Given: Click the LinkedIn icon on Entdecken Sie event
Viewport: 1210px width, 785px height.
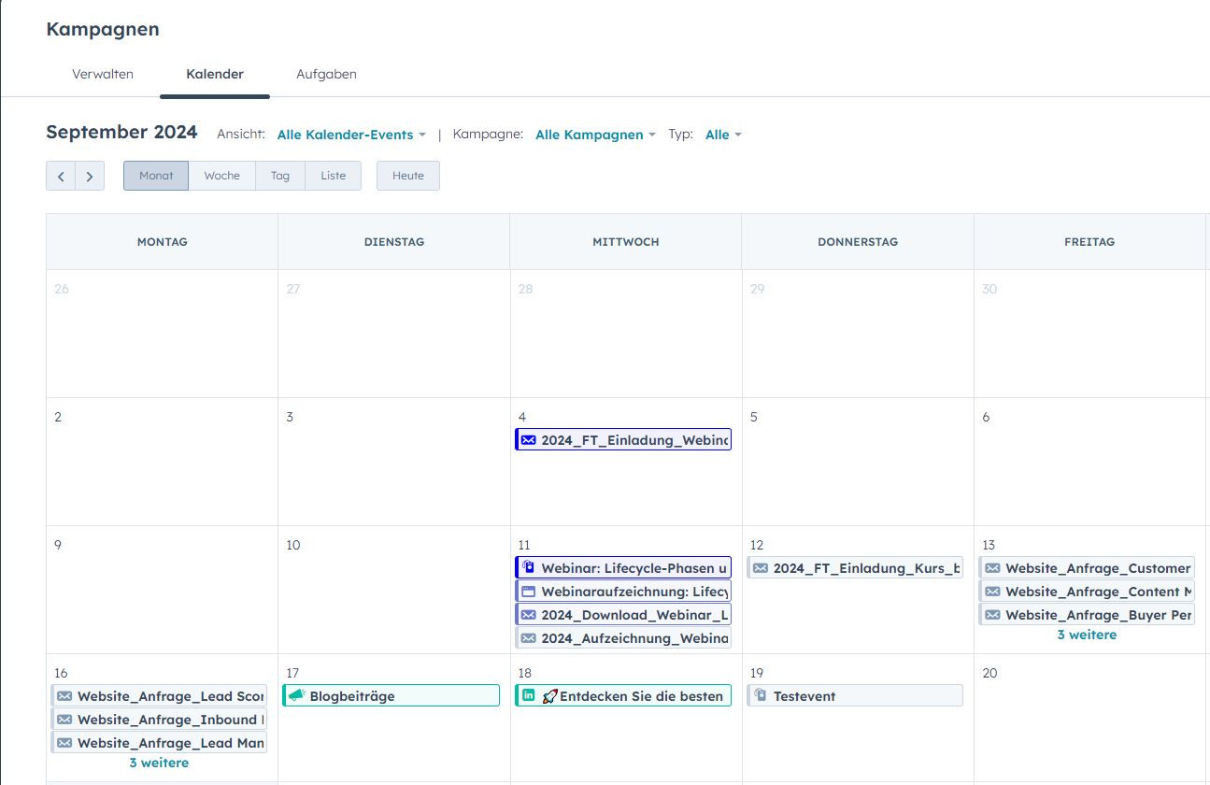Looking at the screenshot, I should 529,696.
